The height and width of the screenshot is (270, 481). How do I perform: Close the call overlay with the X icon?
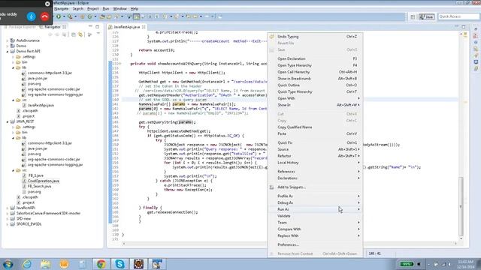(47, 4)
